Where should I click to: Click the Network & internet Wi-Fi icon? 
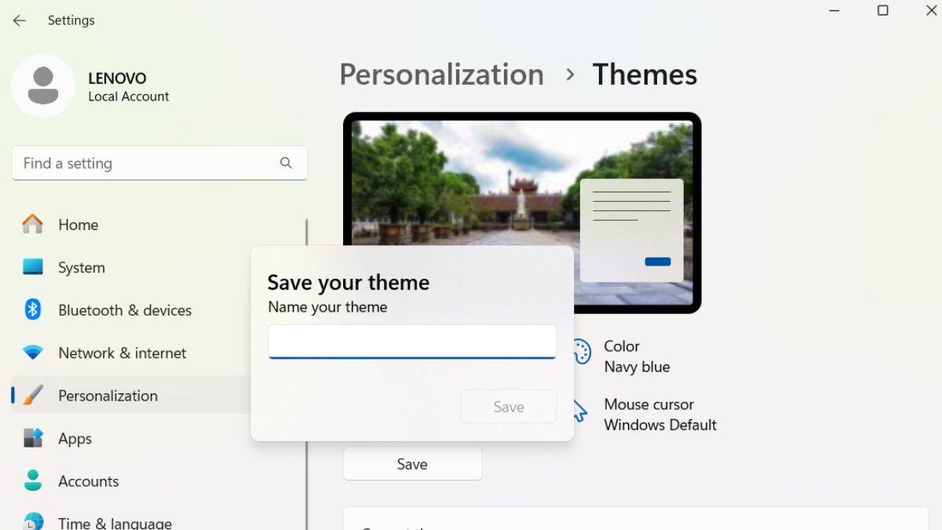32,353
